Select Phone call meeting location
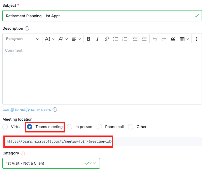 (99, 127)
